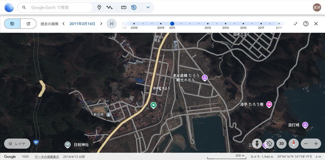Click the 100% status indicator
The height and width of the screenshot is (160, 325).
coord(25,157)
